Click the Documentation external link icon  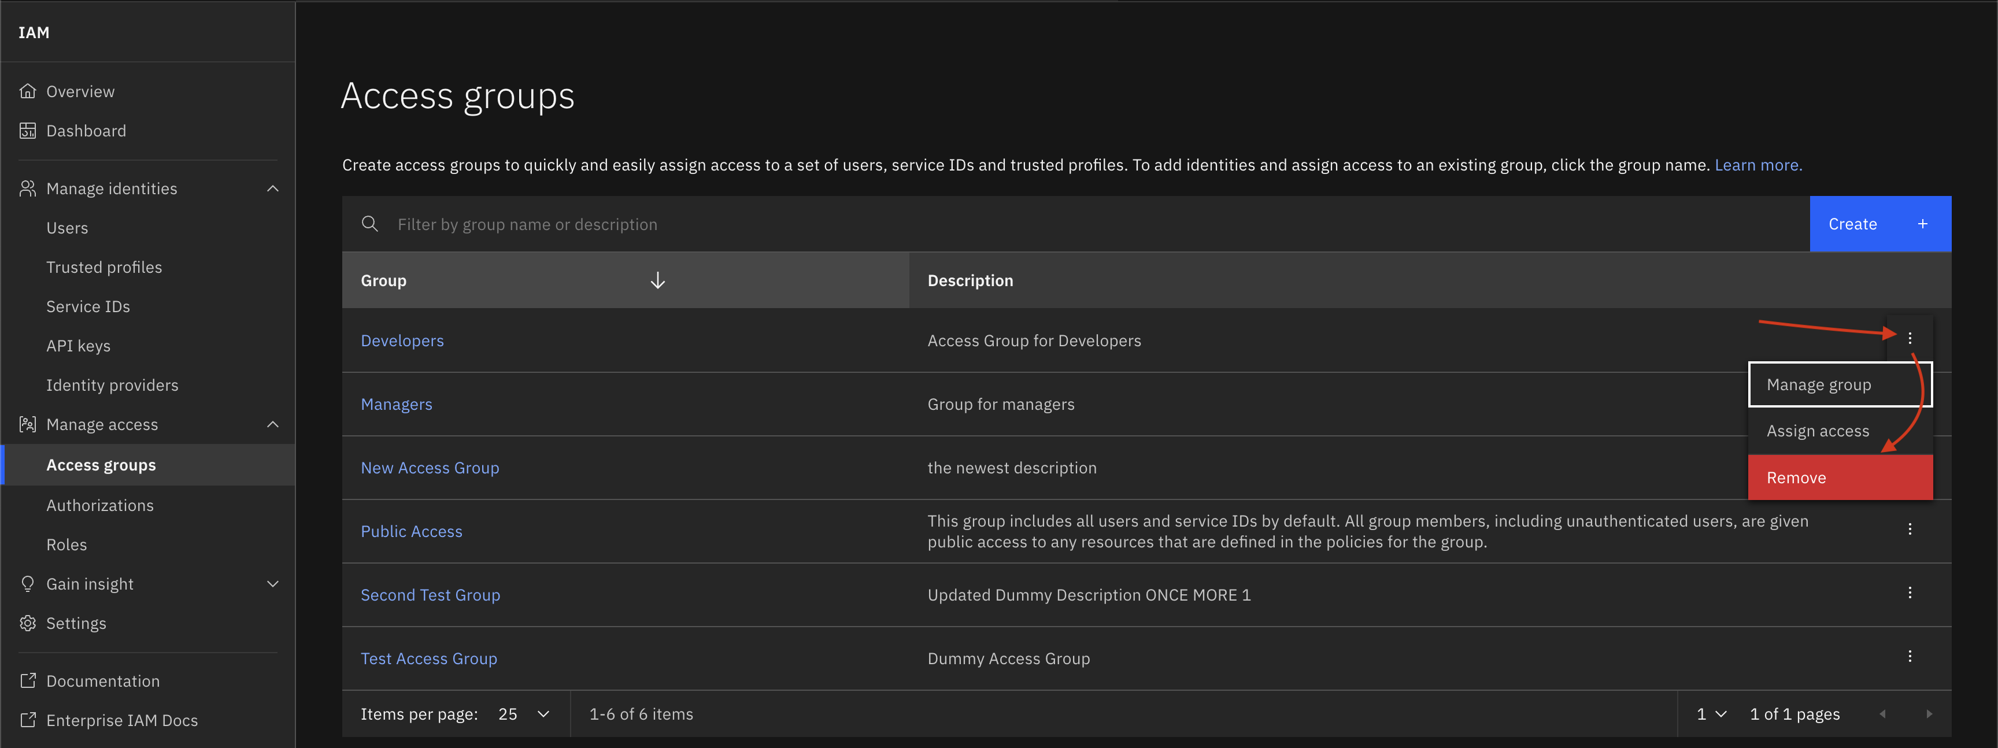pos(28,680)
